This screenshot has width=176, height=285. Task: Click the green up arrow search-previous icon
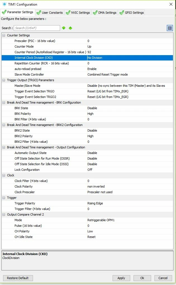click(70, 28)
